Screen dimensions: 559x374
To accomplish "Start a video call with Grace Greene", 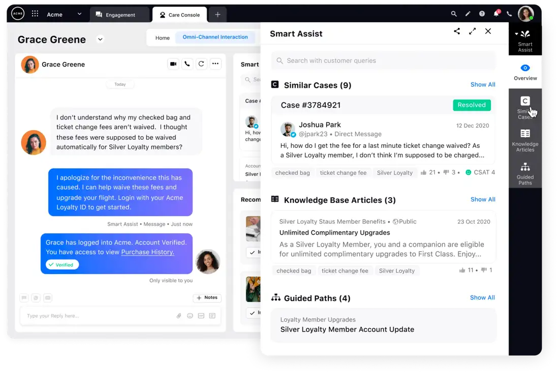I will pyautogui.click(x=173, y=64).
